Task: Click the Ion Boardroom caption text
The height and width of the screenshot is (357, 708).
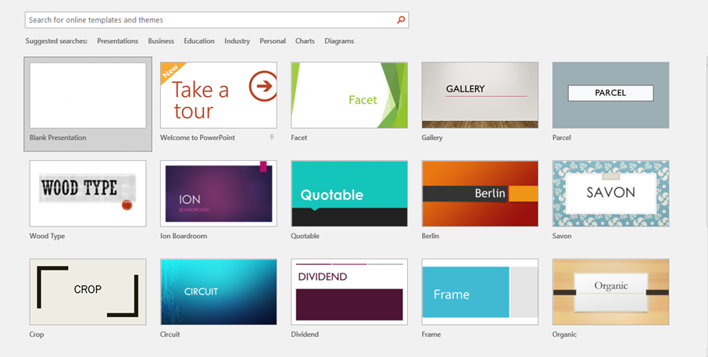Action: [x=184, y=236]
